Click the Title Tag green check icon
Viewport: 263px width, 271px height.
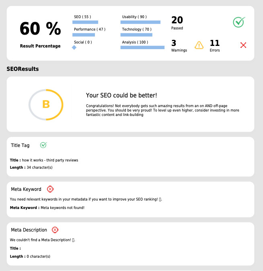(43, 145)
